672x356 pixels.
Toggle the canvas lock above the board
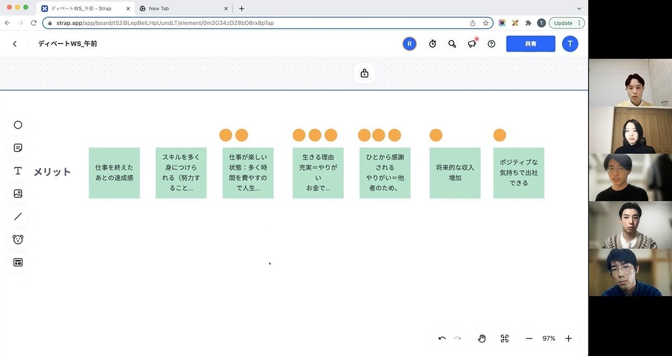pos(364,73)
